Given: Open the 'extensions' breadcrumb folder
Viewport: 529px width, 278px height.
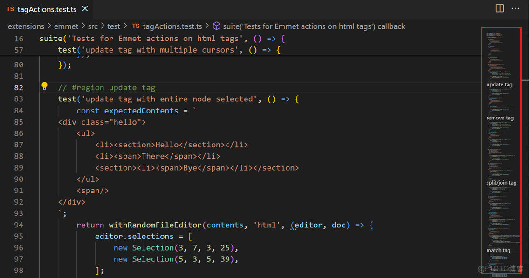Looking at the screenshot, I should [x=26, y=26].
